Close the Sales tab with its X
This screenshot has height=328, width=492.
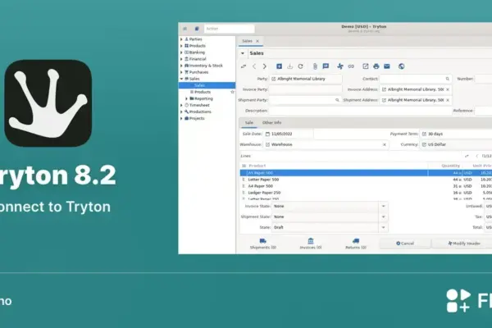257,41
